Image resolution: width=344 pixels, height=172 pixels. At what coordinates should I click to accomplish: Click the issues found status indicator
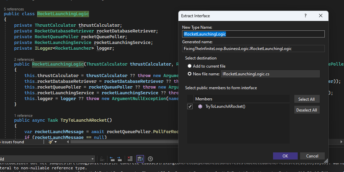coord(12,142)
